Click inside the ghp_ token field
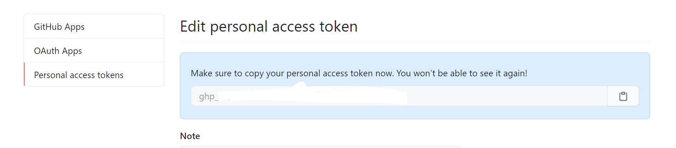676x148 pixels. (399, 96)
